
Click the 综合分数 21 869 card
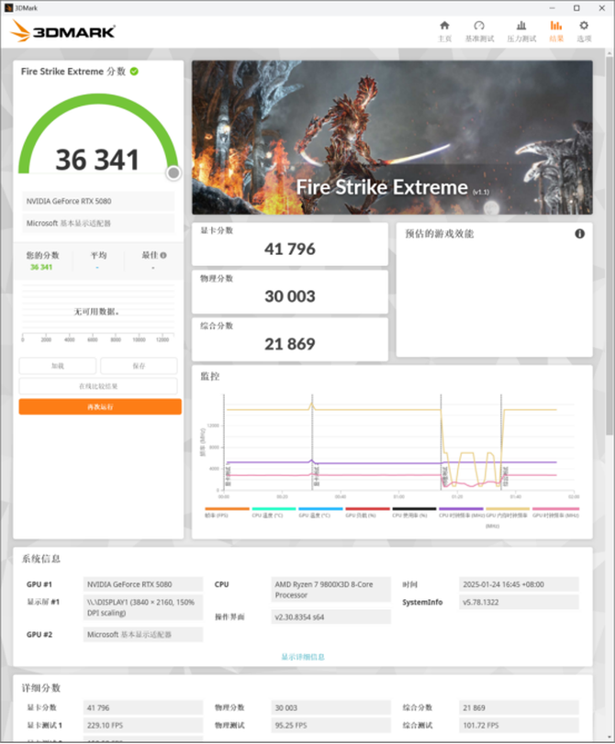tap(290, 339)
